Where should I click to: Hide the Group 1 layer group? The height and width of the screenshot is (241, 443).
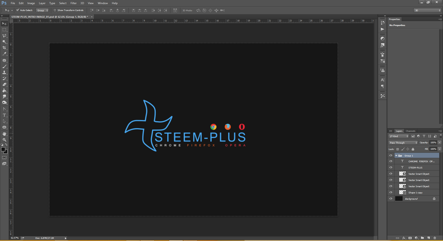point(391,155)
